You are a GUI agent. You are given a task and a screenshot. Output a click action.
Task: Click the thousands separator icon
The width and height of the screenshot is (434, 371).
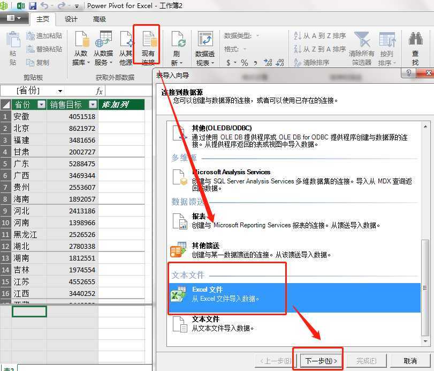tap(255, 63)
